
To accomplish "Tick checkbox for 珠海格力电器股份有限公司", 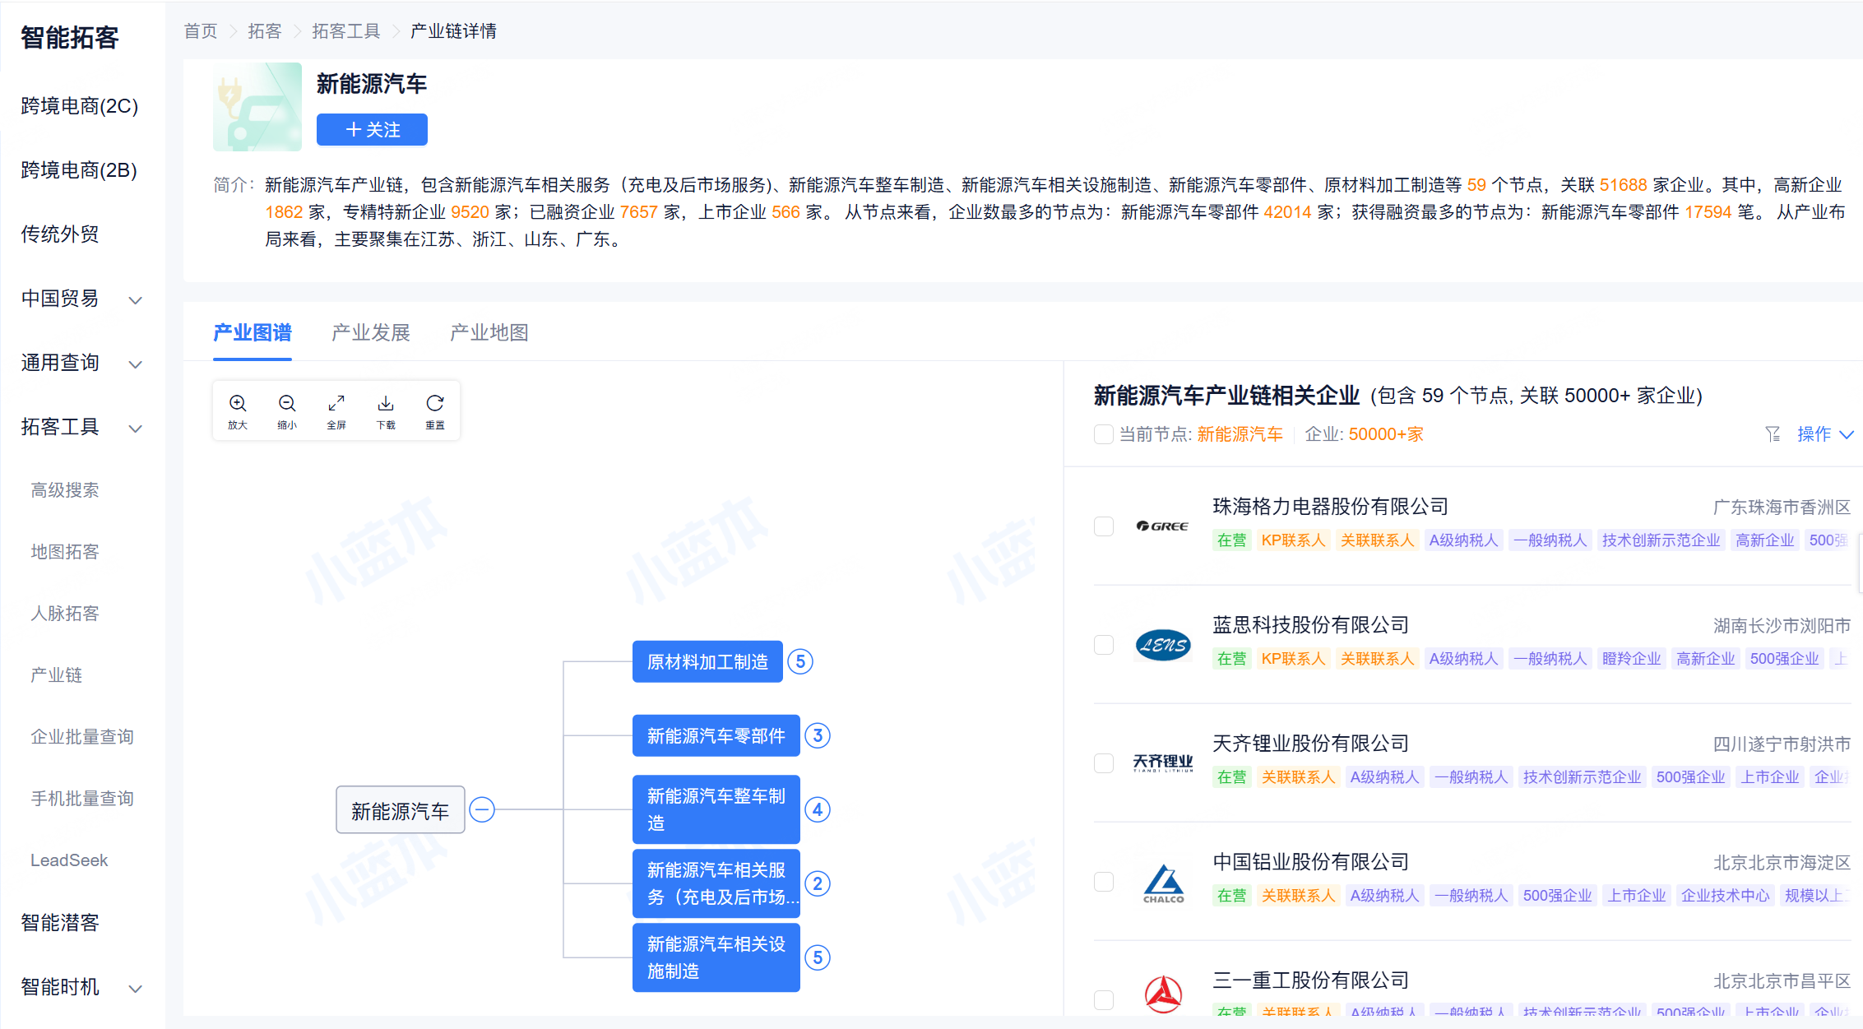I will point(1104,526).
